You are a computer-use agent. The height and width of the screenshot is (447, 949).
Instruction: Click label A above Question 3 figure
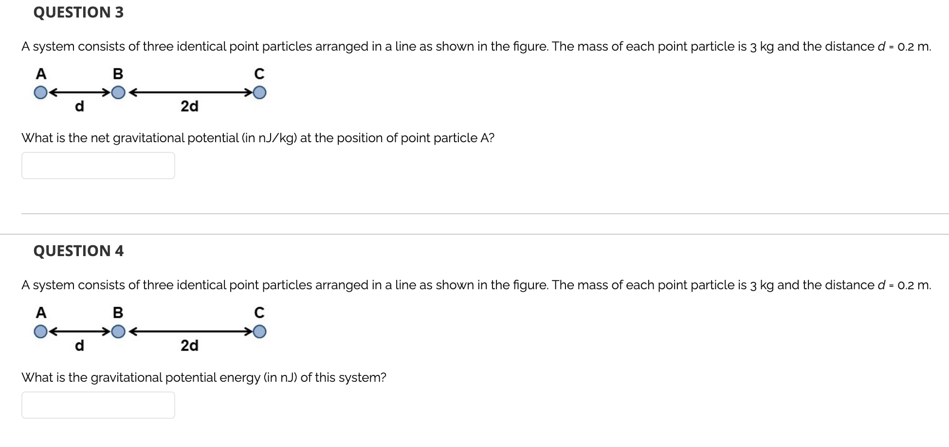(x=41, y=74)
